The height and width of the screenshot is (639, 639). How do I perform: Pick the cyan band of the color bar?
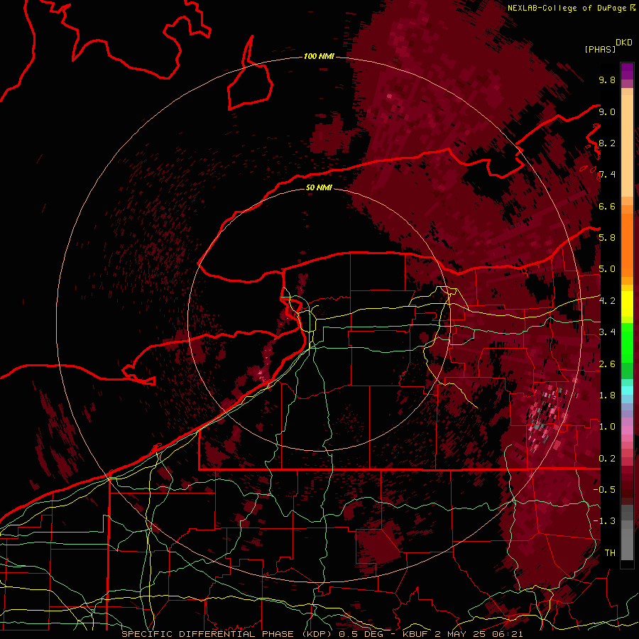pos(627,390)
